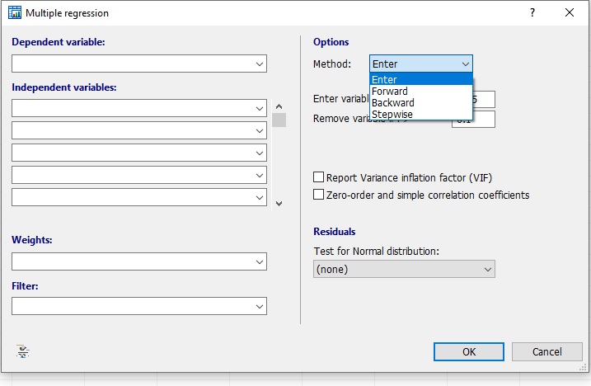Close the Multiple regression dialog
Viewport: 591px width, 386px height.
[570, 13]
